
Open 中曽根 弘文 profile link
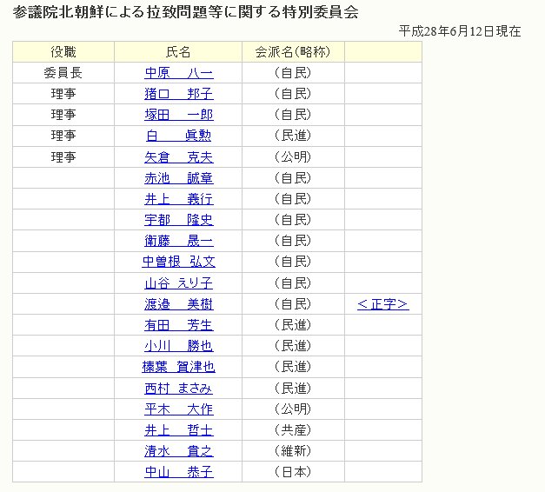pos(179,262)
